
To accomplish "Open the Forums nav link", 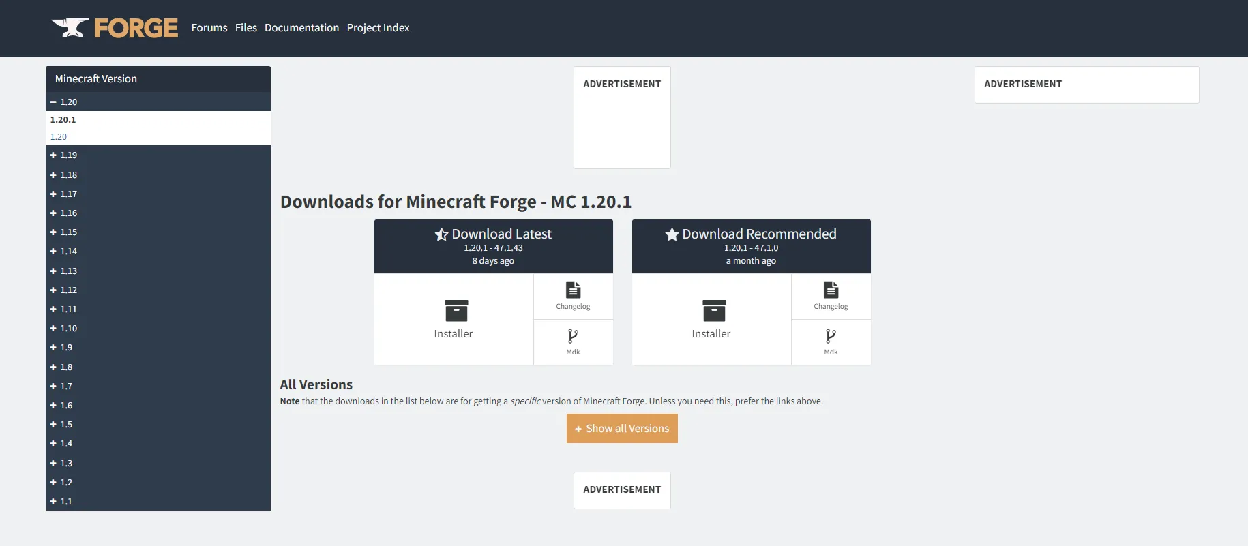I will [x=209, y=28].
